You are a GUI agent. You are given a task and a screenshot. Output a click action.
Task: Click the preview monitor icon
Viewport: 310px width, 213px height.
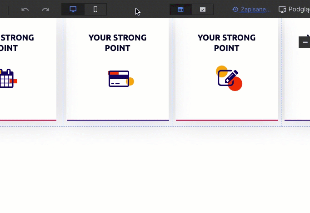click(x=282, y=9)
